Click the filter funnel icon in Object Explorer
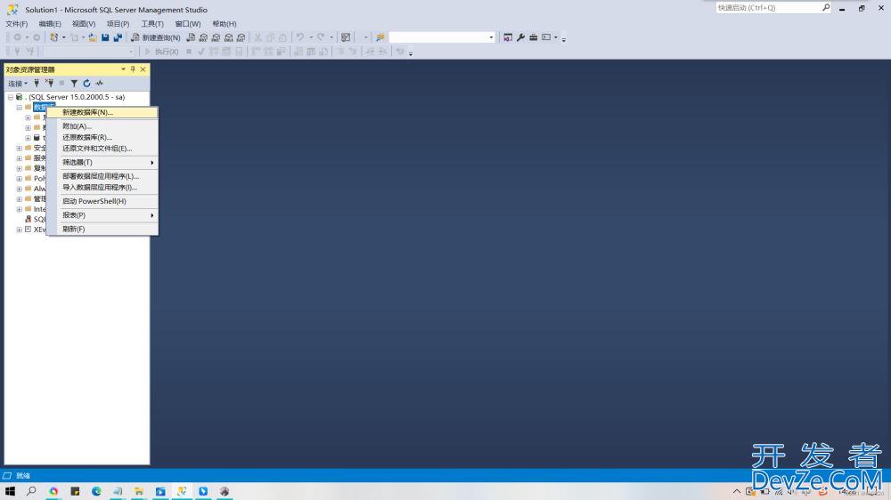Viewport: 891px width, 500px height. point(74,83)
